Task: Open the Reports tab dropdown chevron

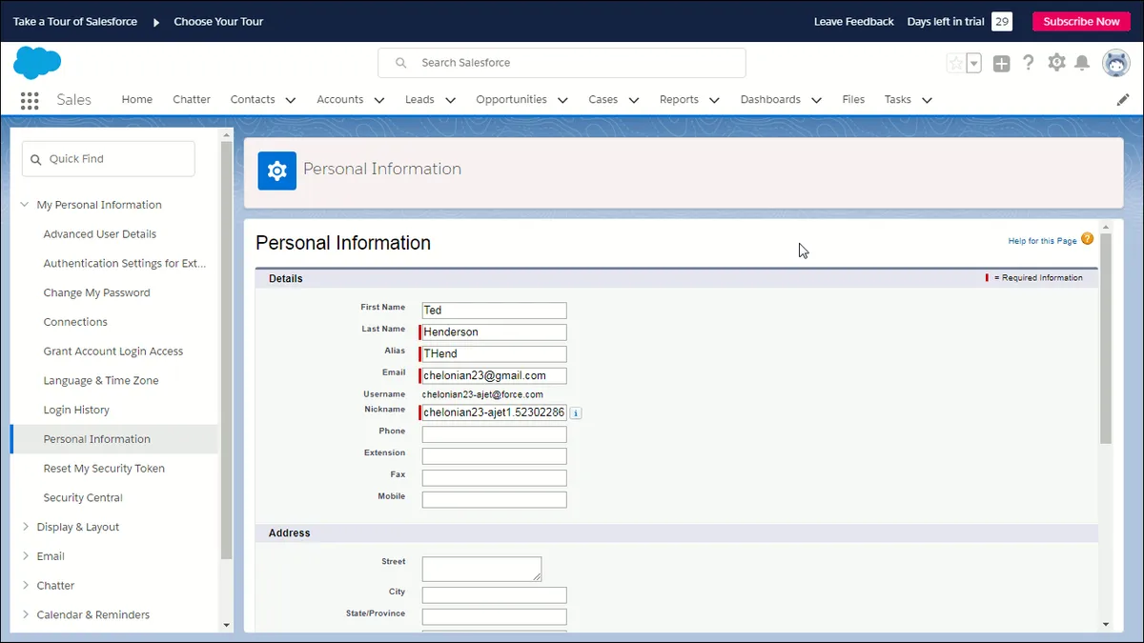Action: [715, 100]
